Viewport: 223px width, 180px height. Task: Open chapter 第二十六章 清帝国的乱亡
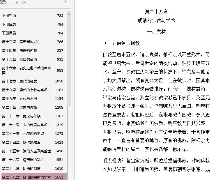pos(23,160)
